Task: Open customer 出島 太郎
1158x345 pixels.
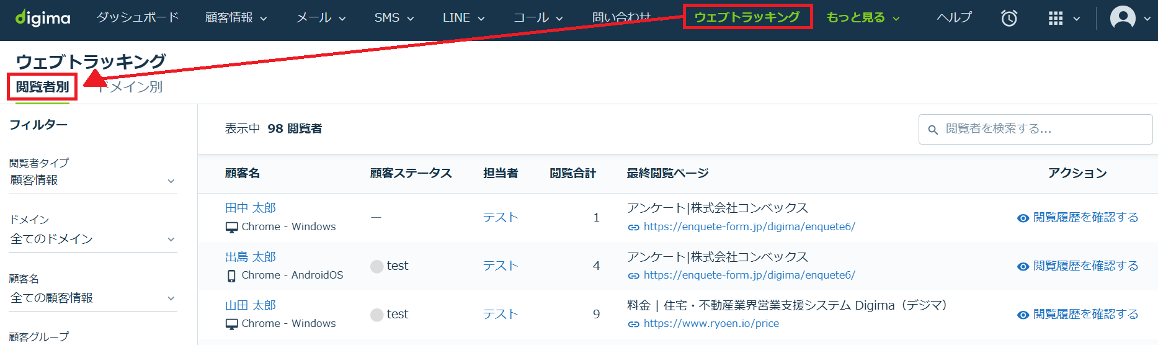Action: tap(251, 256)
